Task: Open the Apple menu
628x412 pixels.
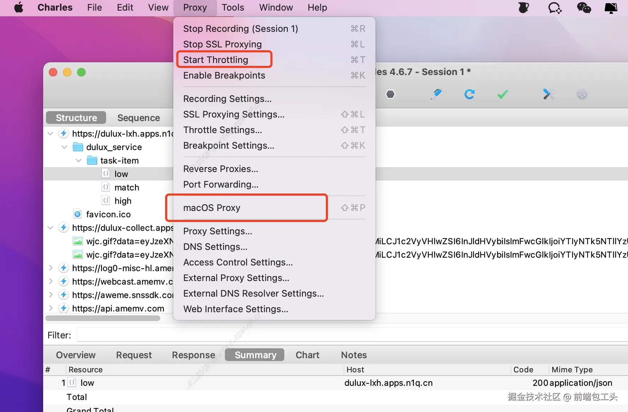Action: [x=19, y=7]
